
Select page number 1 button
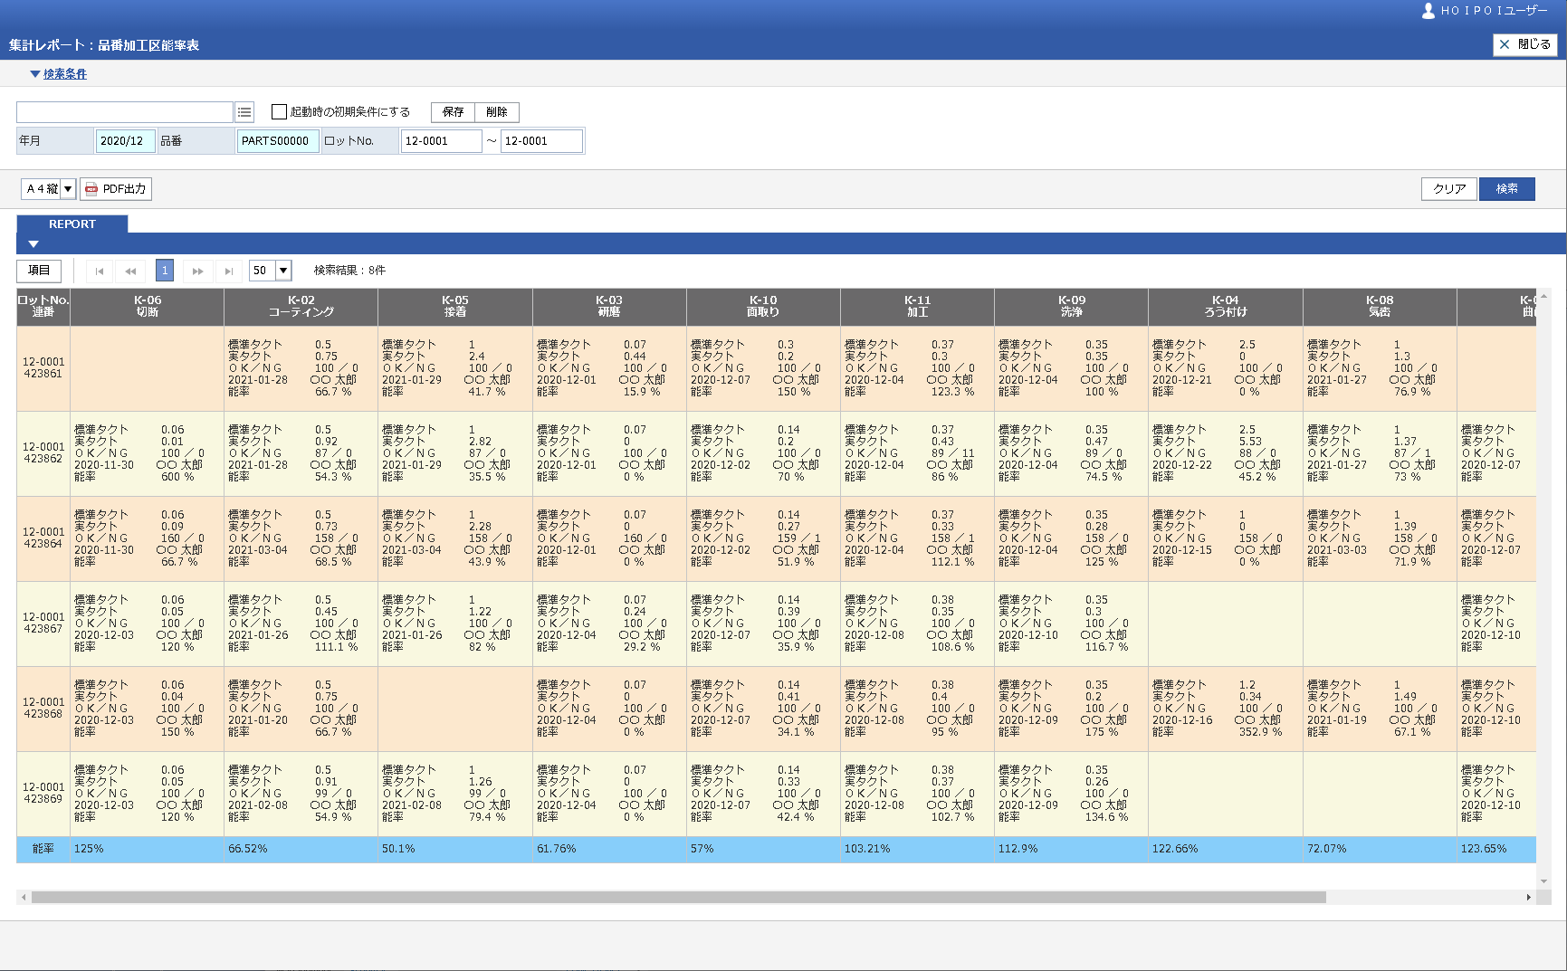coord(164,271)
